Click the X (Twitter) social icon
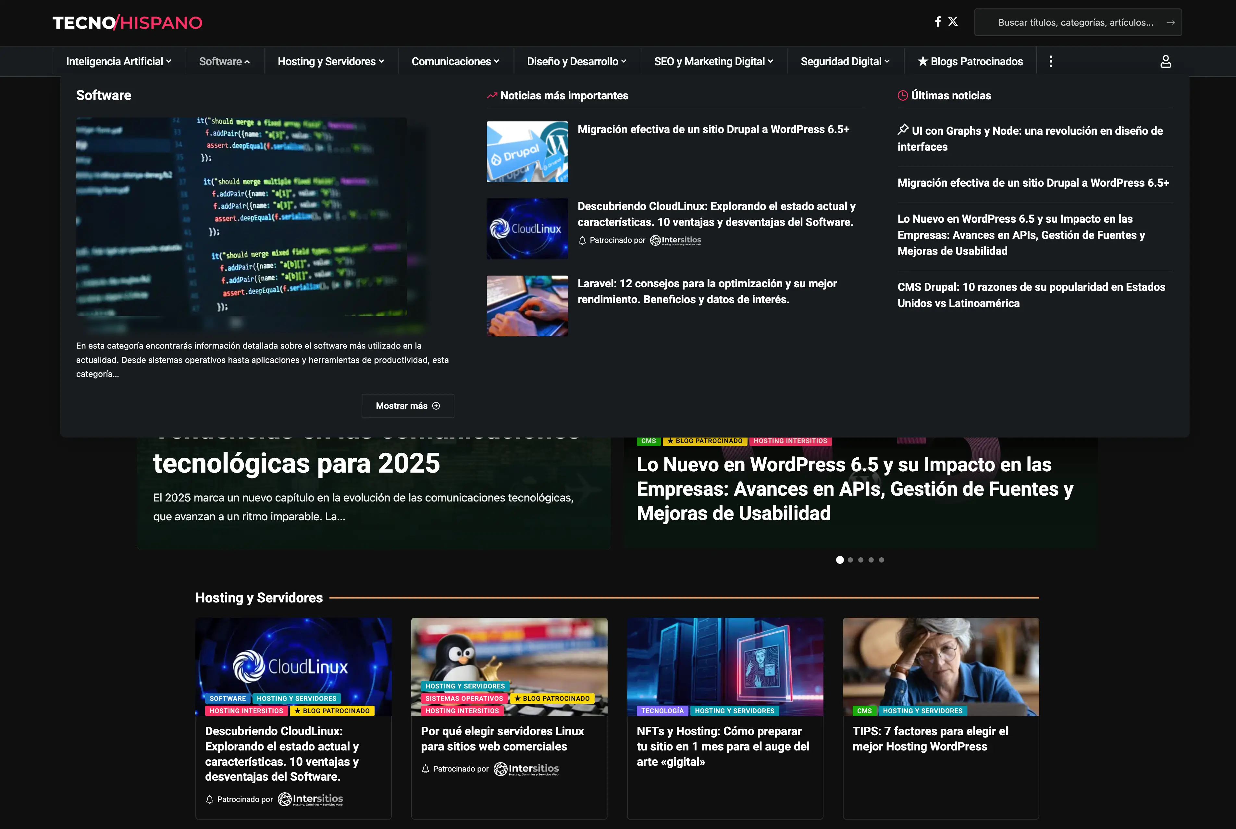This screenshot has width=1236, height=829. [954, 22]
